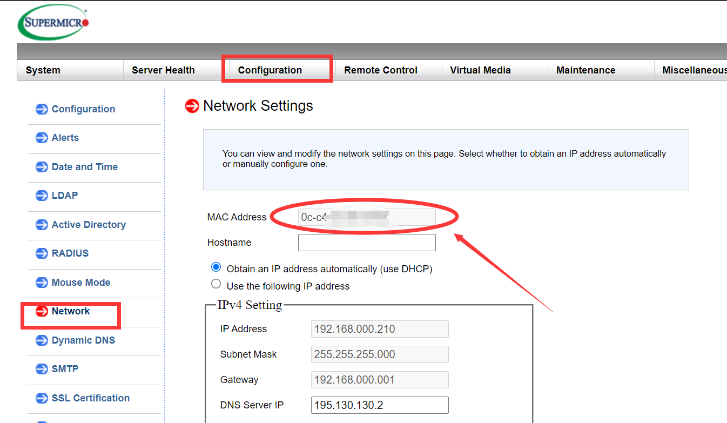Open the Configuration top menu
Image resolution: width=727 pixels, height=423 pixels.
pos(270,70)
